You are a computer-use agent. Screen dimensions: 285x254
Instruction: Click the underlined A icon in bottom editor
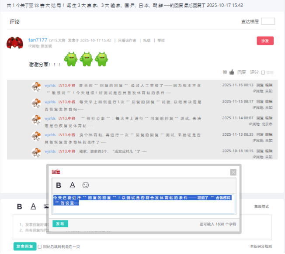(33, 206)
